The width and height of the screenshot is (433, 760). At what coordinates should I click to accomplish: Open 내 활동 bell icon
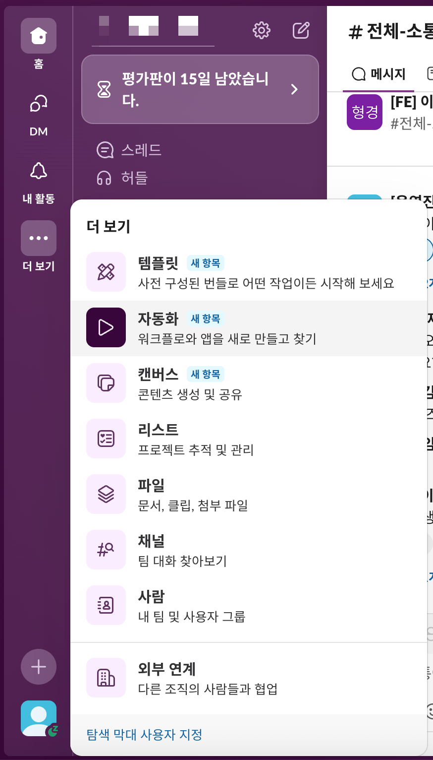pos(39,171)
